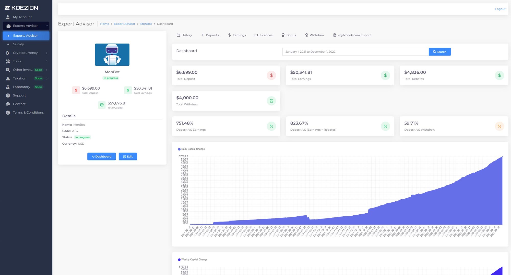
Task: Click the My Account user icon
Action: click(x=8, y=17)
